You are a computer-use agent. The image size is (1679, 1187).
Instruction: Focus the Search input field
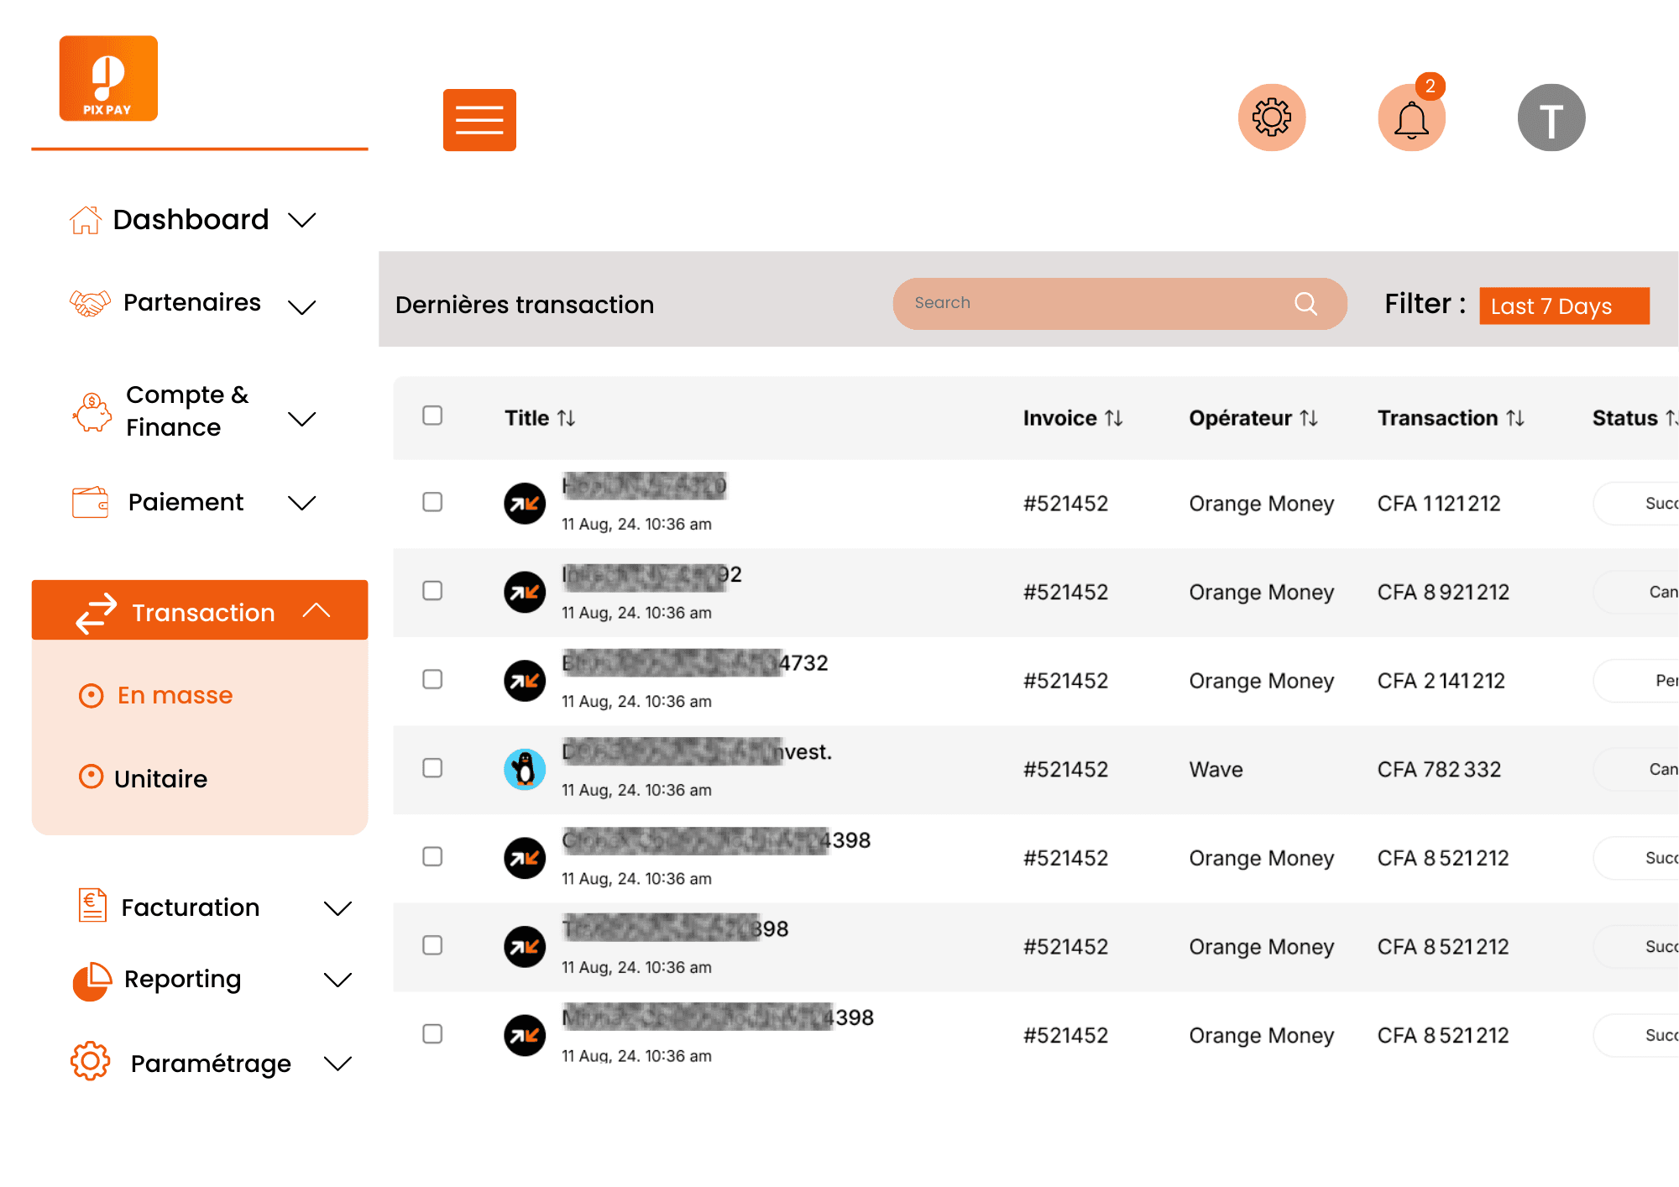(x=1120, y=303)
